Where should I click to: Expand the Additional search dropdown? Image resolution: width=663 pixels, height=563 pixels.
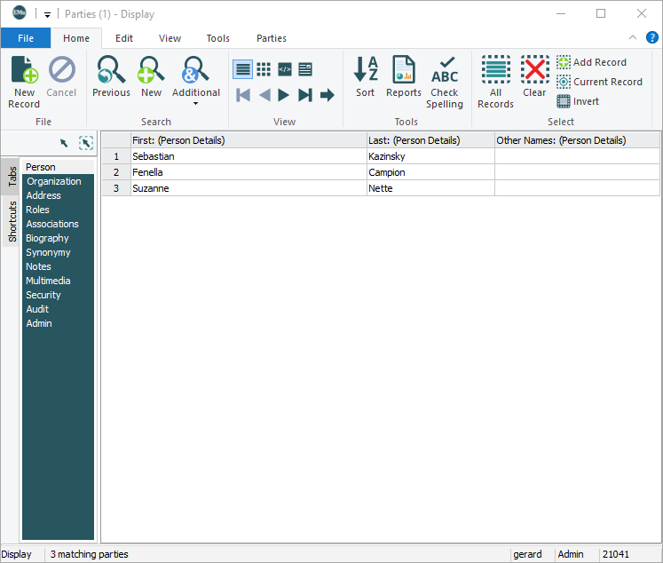(195, 103)
